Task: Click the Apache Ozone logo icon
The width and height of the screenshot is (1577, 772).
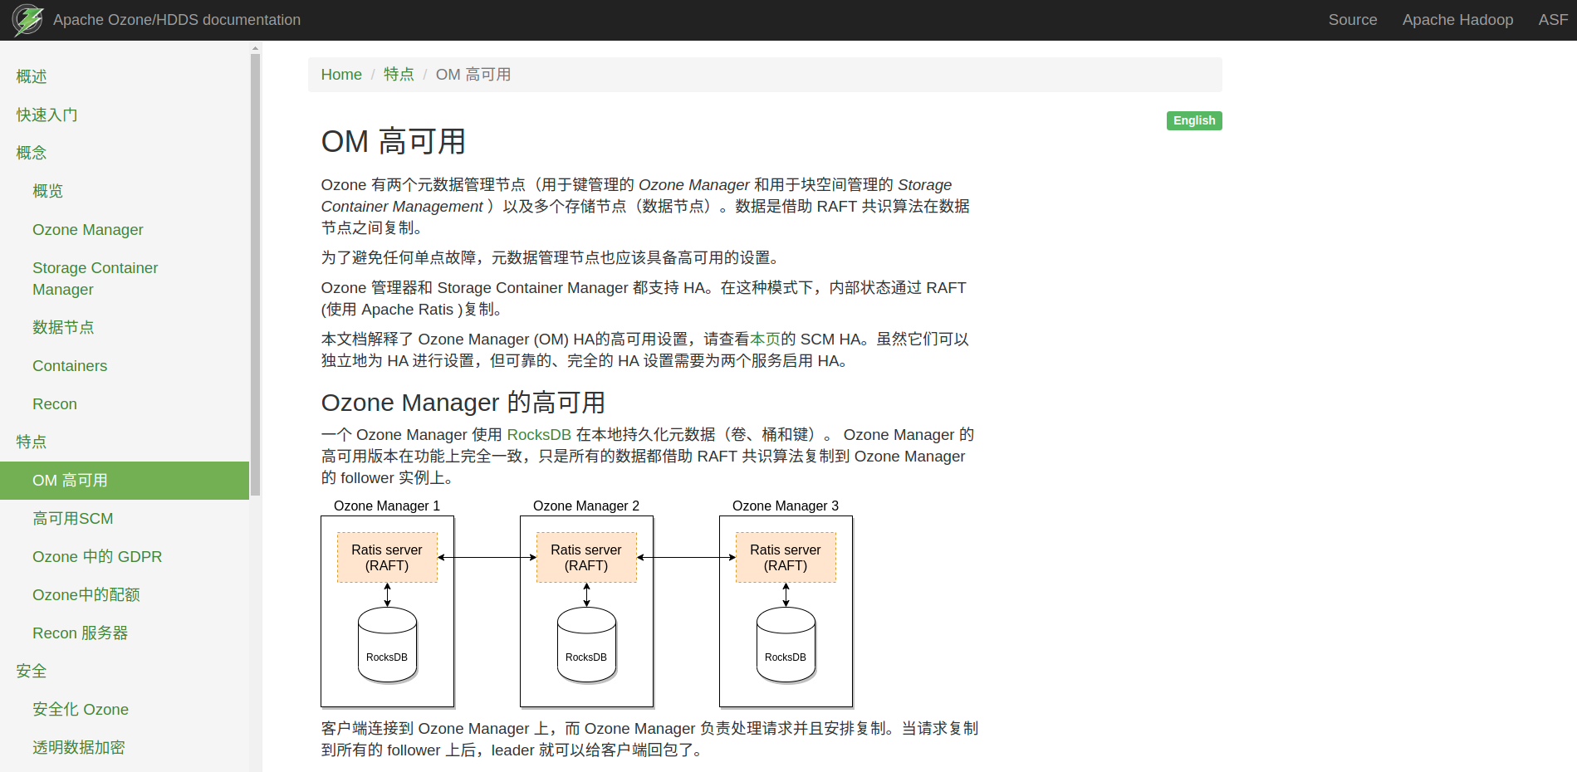Action: [x=27, y=20]
